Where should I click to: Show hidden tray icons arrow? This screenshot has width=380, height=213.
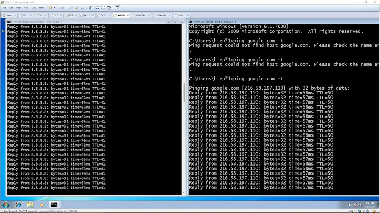[x=345, y=205]
